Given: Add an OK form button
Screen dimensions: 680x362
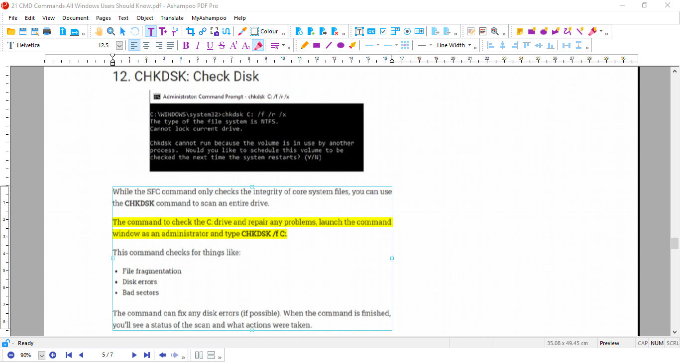Looking at the screenshot, I should [371, 31].
